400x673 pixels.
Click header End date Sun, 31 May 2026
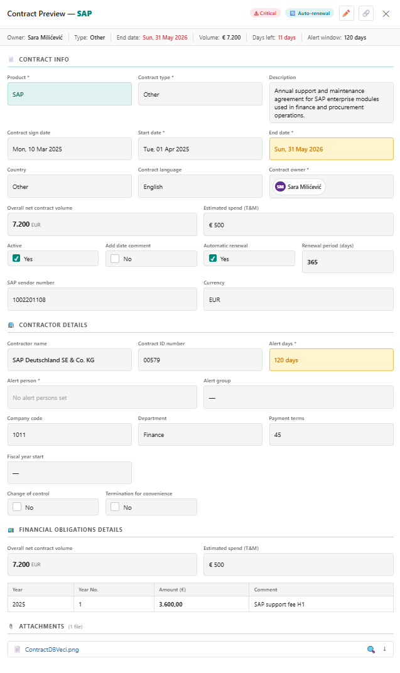pos(152,37)
